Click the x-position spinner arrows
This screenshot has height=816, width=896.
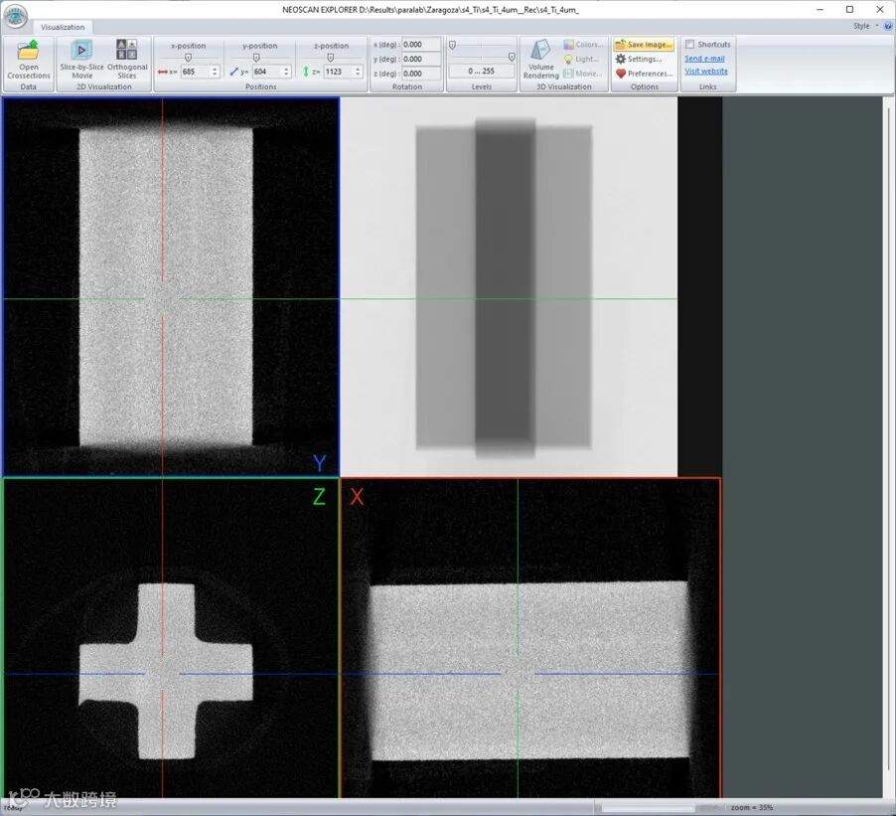pos(215,72)
